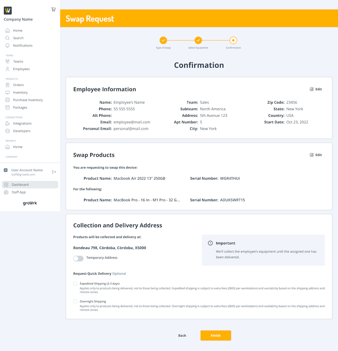Click the logout icon beside User Account Name
338x351 pixels.
point(54,172)
